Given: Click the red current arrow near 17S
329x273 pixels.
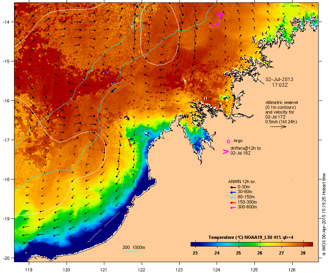Looking at the screenshot, I should [x=130, y=143].
